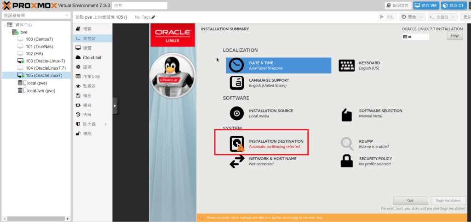
Task: Open Network & Host Name arrows icon
Action: [237, 161]
